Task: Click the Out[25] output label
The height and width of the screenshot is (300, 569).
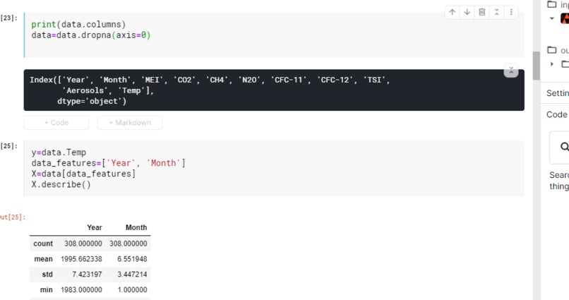Action: [x=13, y=217]
